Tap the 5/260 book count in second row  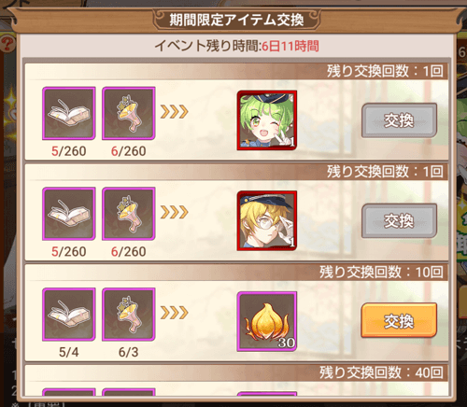(x=69, y=252)
